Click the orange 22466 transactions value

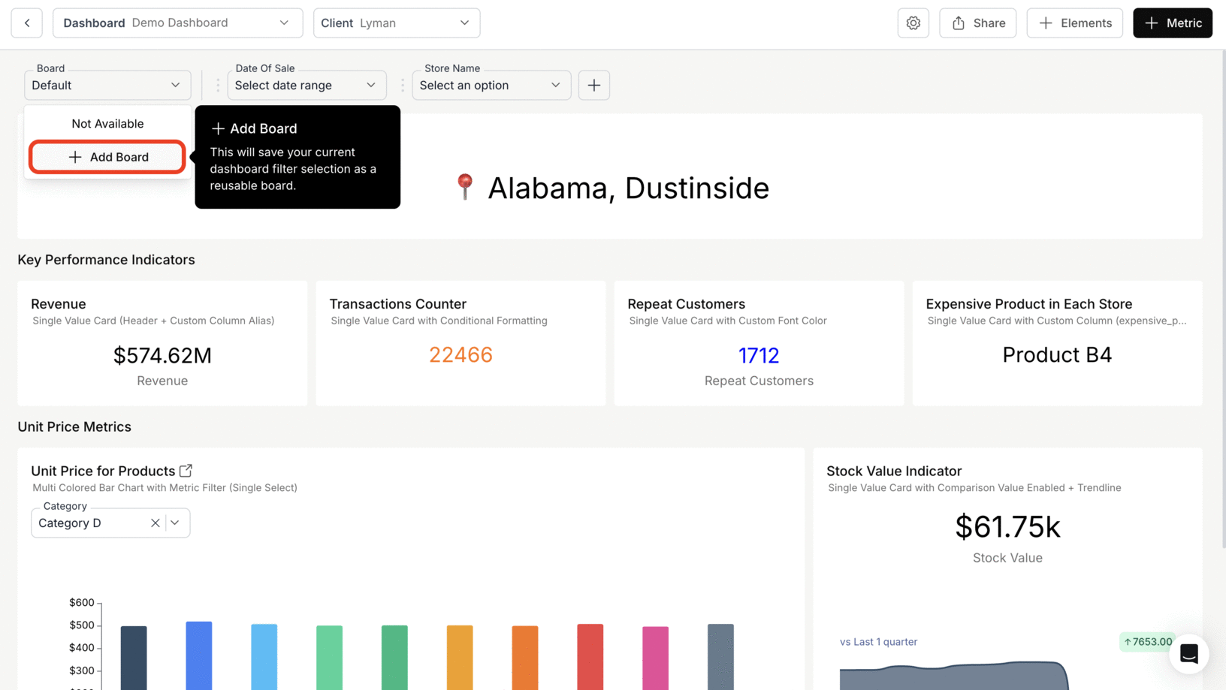461,354
